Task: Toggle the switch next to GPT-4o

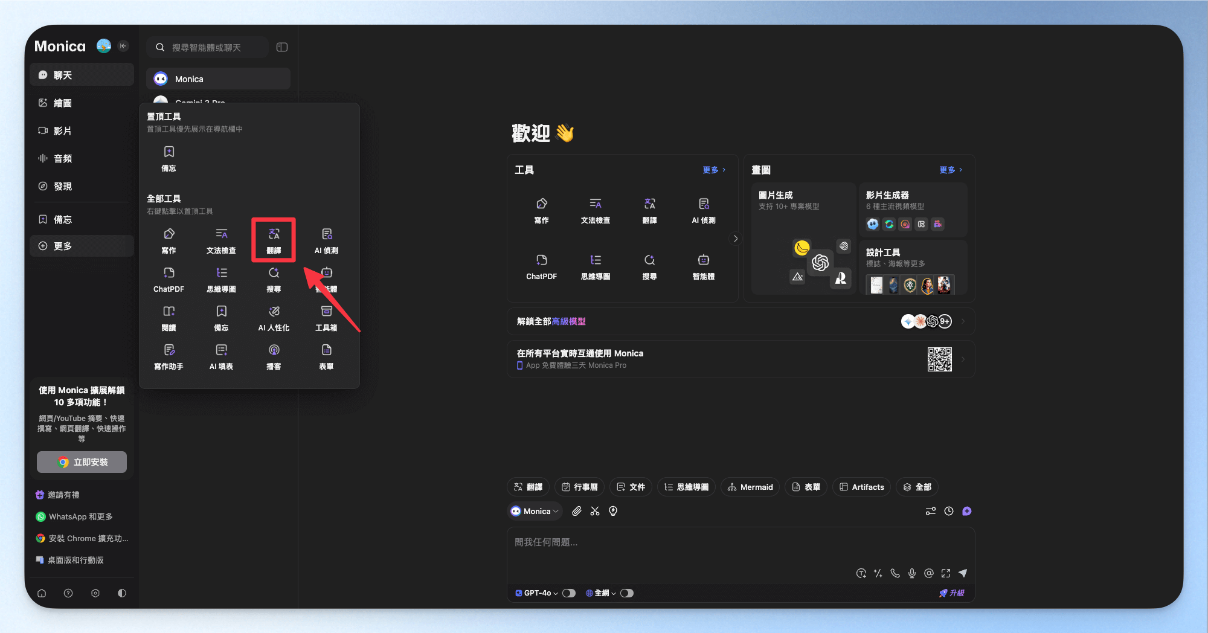Action: pyautogui.click(x=569, y=593)
